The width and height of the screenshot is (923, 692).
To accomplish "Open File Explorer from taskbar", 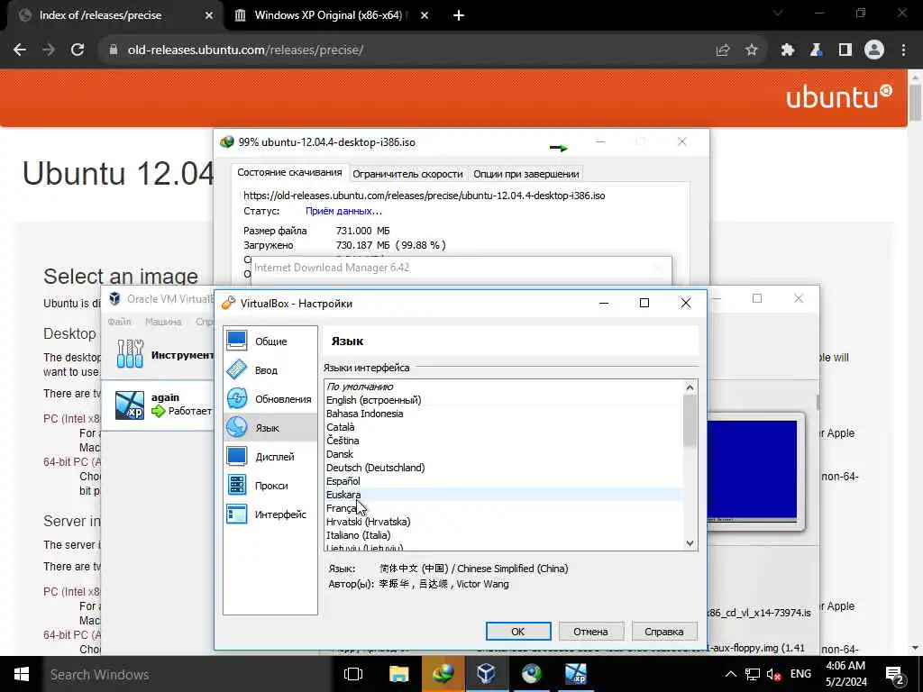I will pyautogui.click(x=399, y=674).
